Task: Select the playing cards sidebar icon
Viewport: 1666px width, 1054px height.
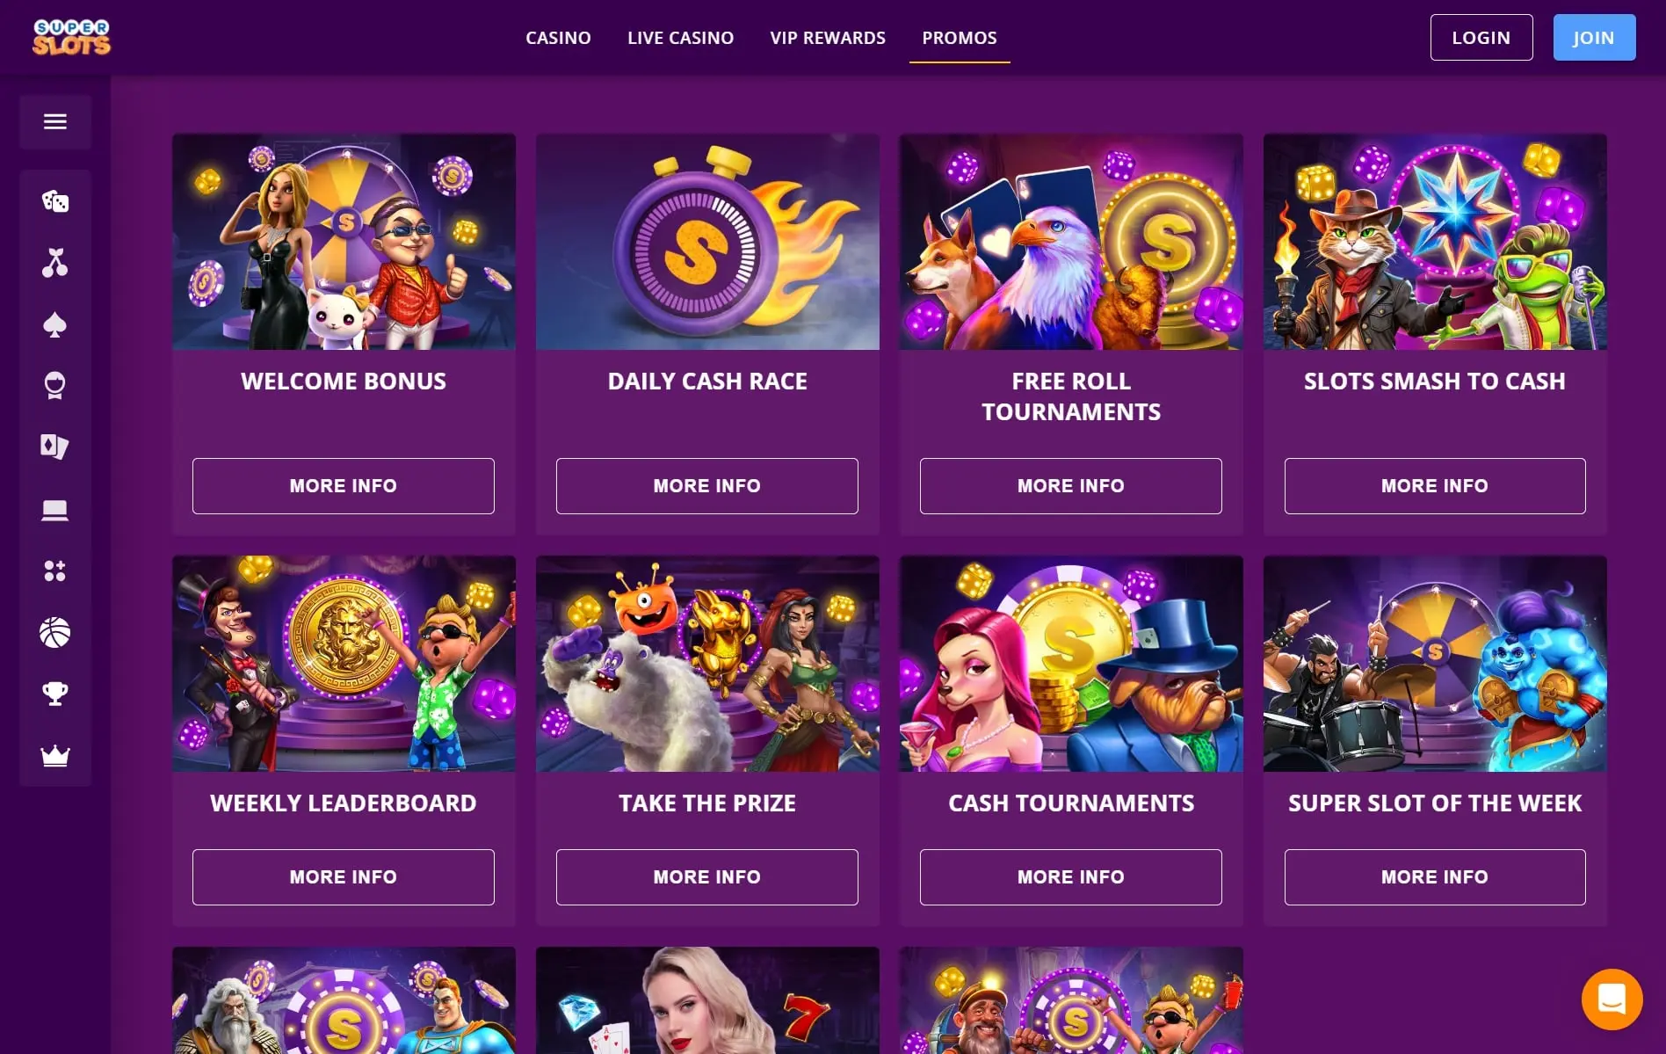Action: 55,447
